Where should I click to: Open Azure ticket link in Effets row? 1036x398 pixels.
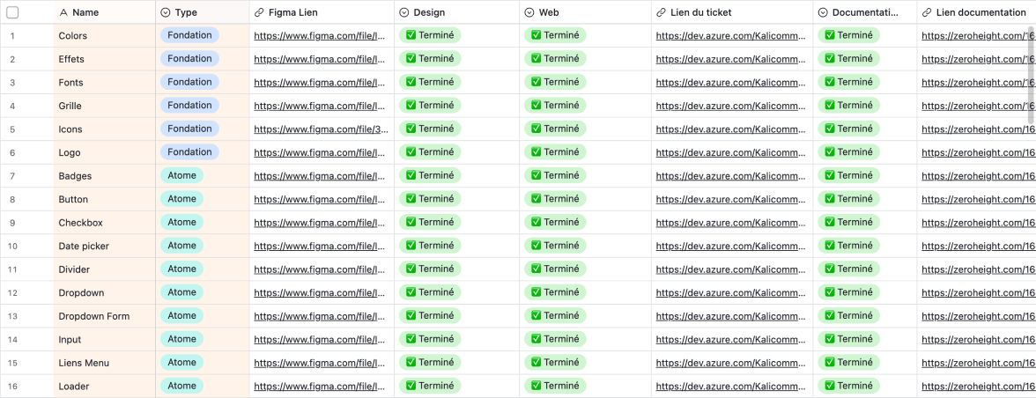click(731, 59)
